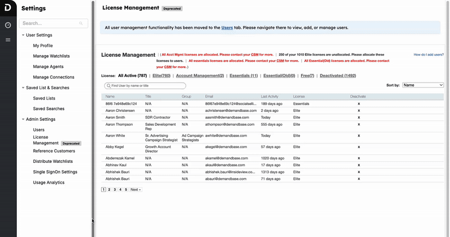The height and width of the screenshot is (237, 450).
Task: Click page 1 in pagination
Action: click(103, 190)
